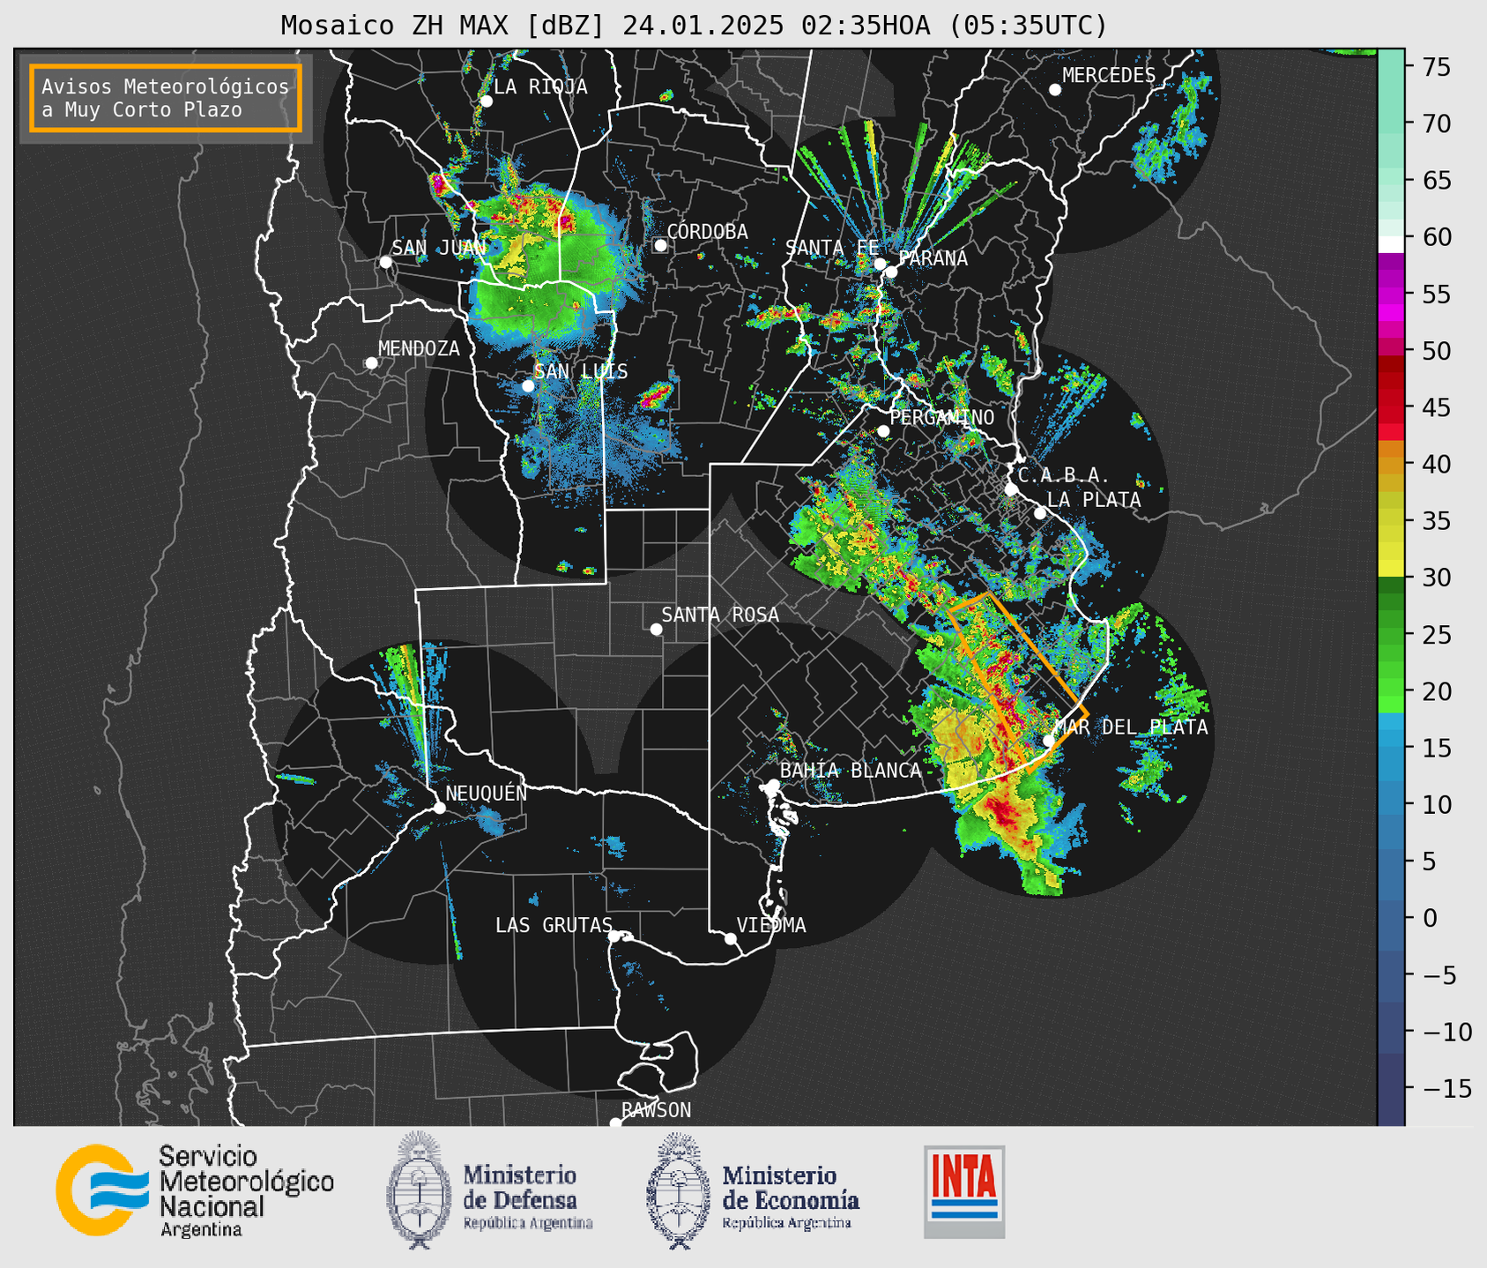The image size is (1487, 1268).
Task: Click the NEUQUÉN label text
Action: coord(487,793)
